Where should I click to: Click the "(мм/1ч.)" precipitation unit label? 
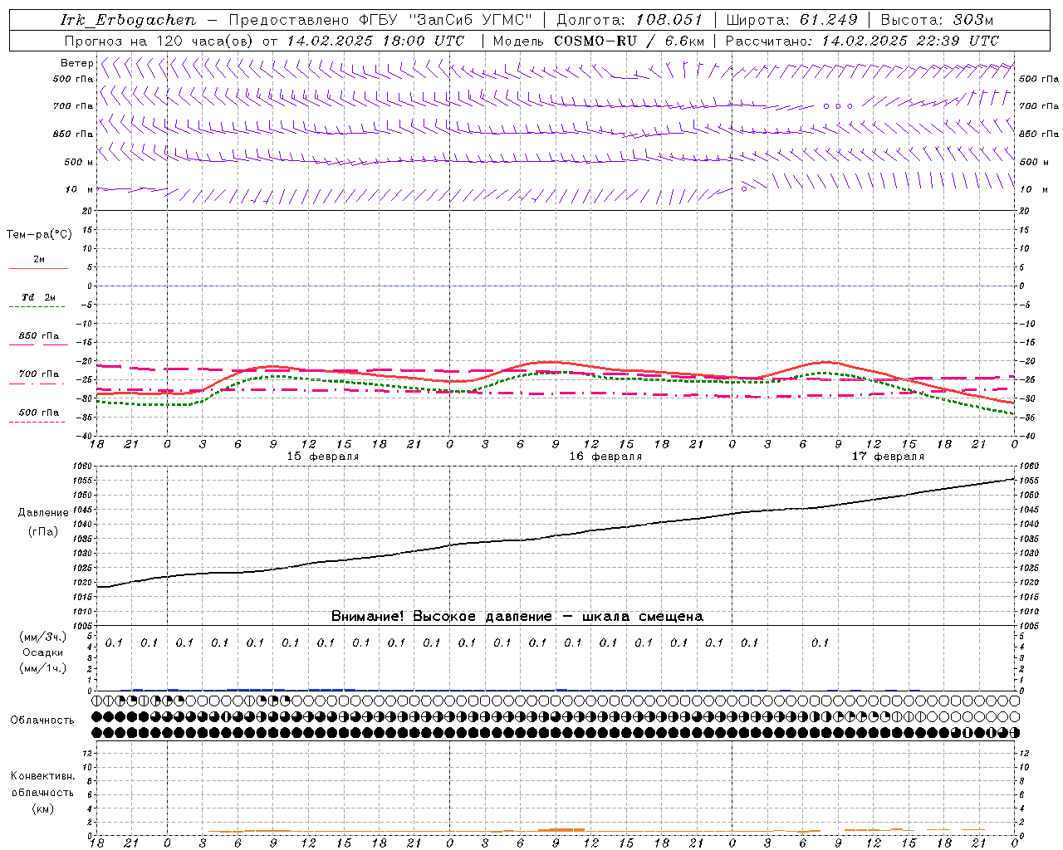pos(43,668)
